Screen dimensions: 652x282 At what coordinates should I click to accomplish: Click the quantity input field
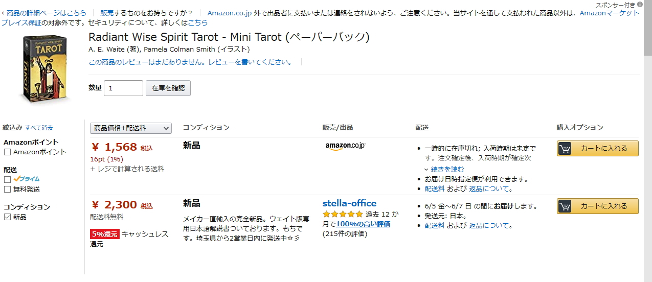pyautogui.click(x=123, y=88)
